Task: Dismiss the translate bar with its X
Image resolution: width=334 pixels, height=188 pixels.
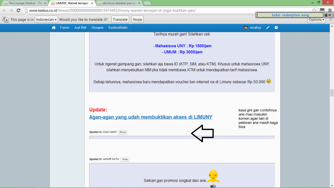Action: tap(330, 20)
